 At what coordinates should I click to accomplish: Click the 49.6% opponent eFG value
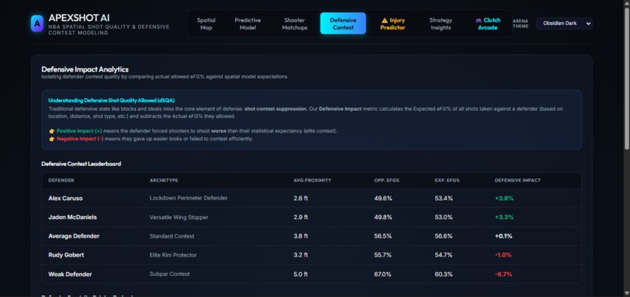coord(383,198)
